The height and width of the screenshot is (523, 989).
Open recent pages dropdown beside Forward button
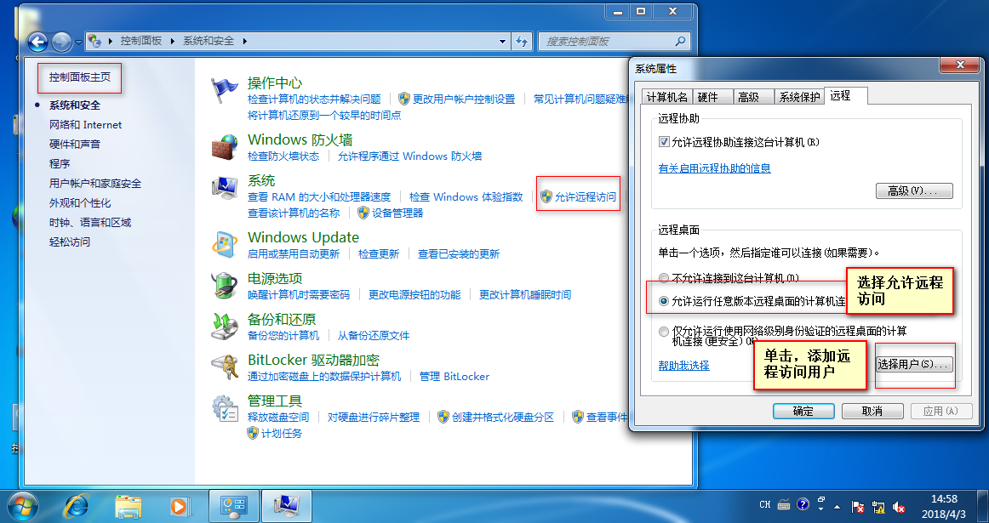pyautogui.click(x=79, y=43)
